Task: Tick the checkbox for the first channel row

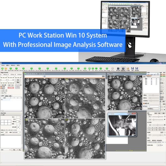Action: click(x=152, y=80)
